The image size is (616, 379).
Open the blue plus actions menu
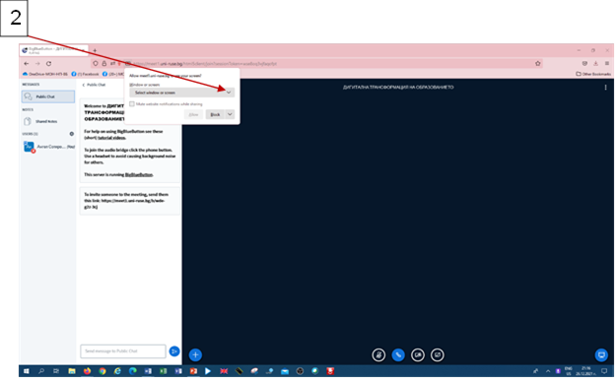click(195, 355)
